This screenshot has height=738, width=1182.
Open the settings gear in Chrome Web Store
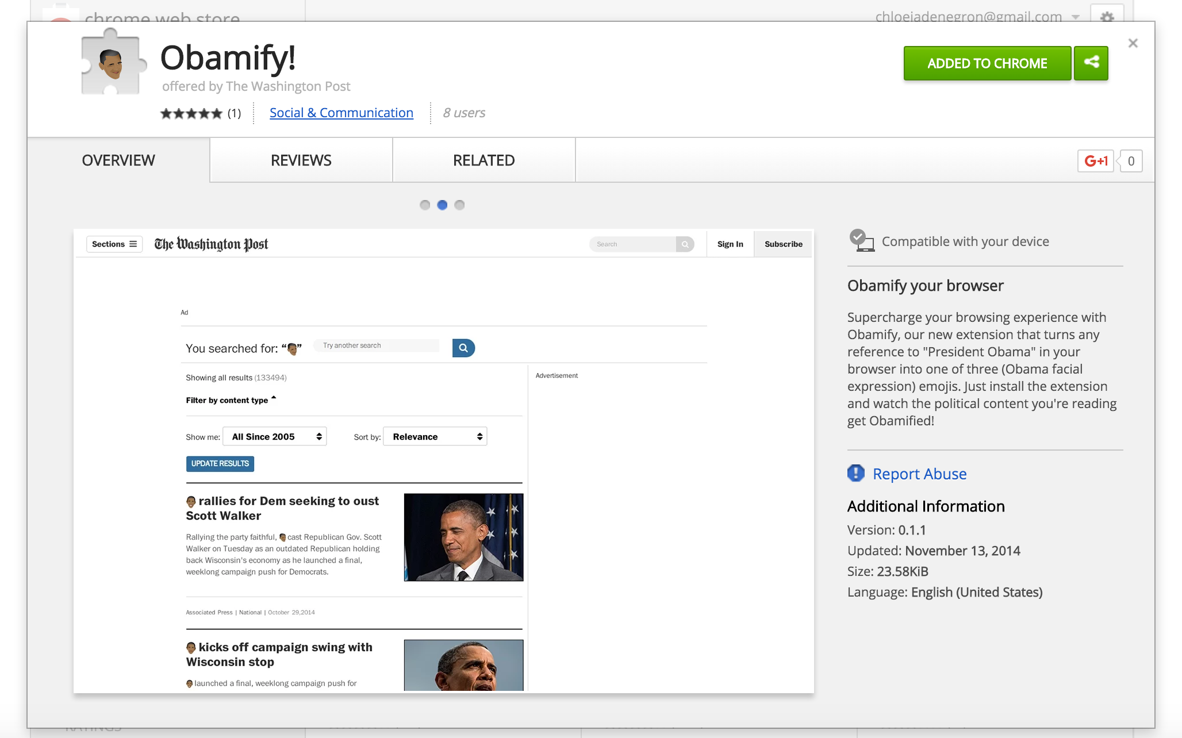(x=1107, y=16)
